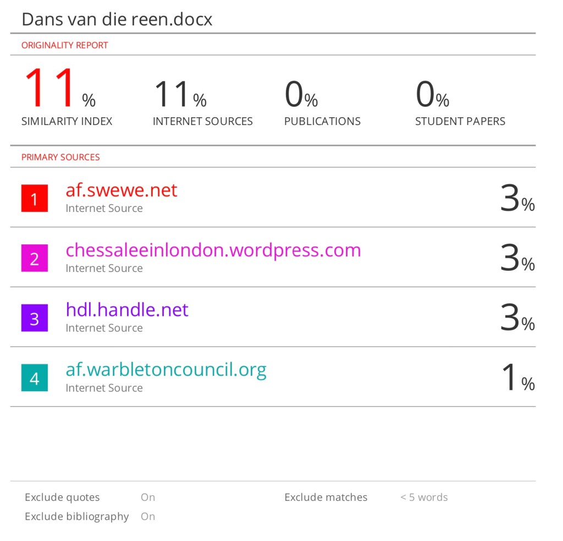Select the teal source number 4 badge

pyautogui.click(x=35, y=378)
